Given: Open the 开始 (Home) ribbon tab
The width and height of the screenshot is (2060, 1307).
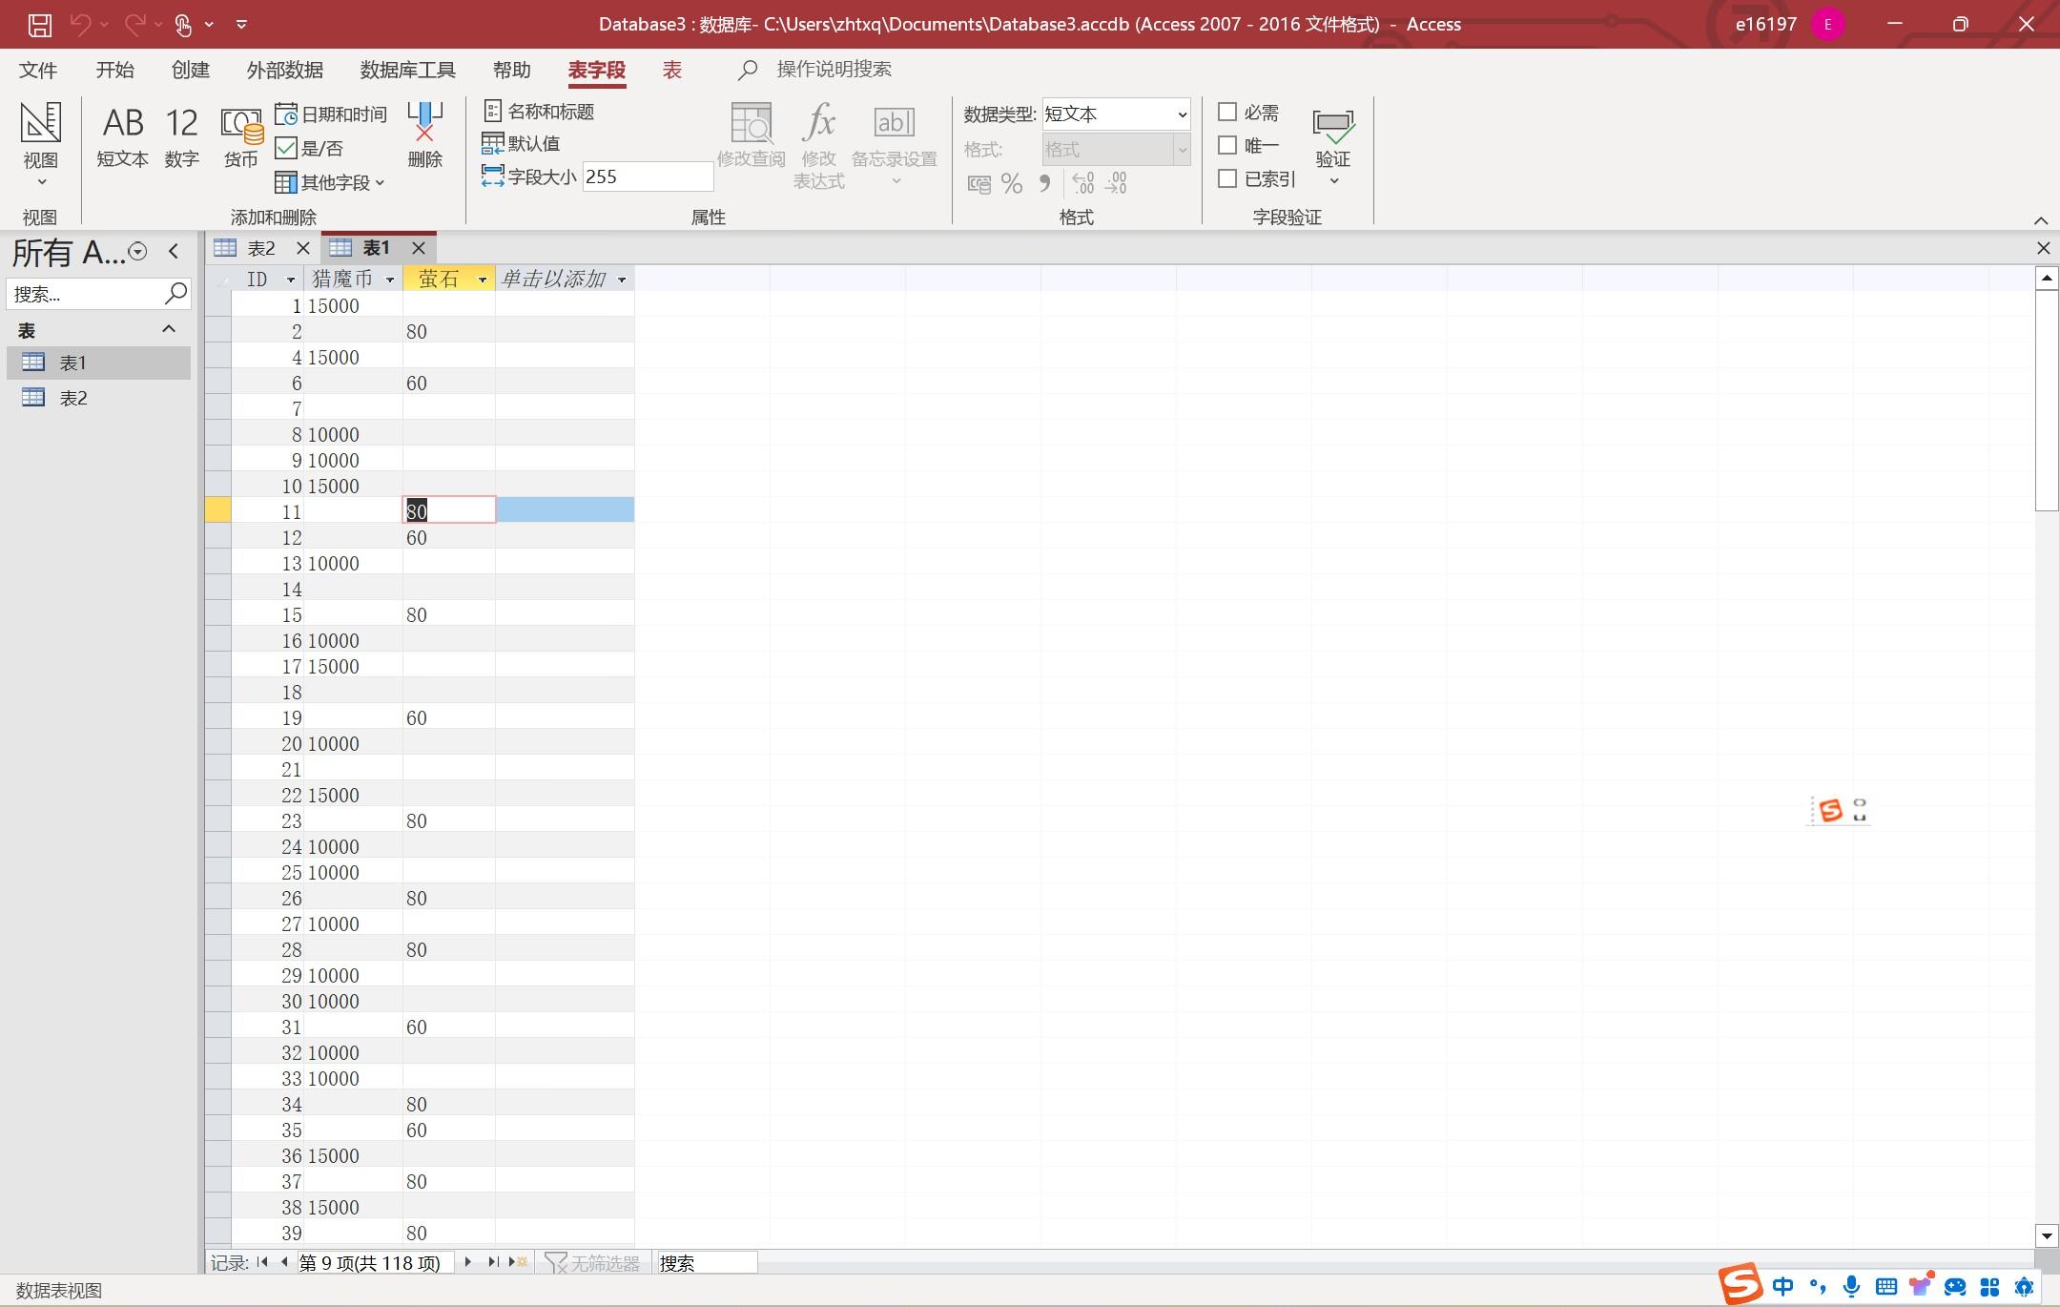Looking at the screenshot, I should pyautogui.click(x=114, y=70).
